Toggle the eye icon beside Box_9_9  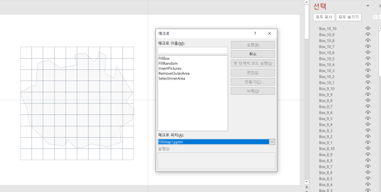point(368,95)
